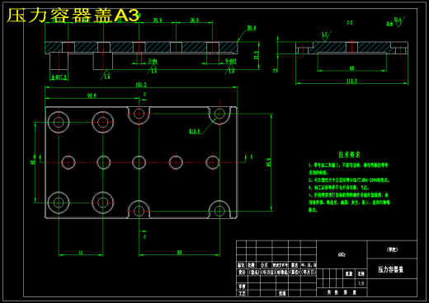
Task: Click the 分区 header cell in title block
Action: click(264, 265)
